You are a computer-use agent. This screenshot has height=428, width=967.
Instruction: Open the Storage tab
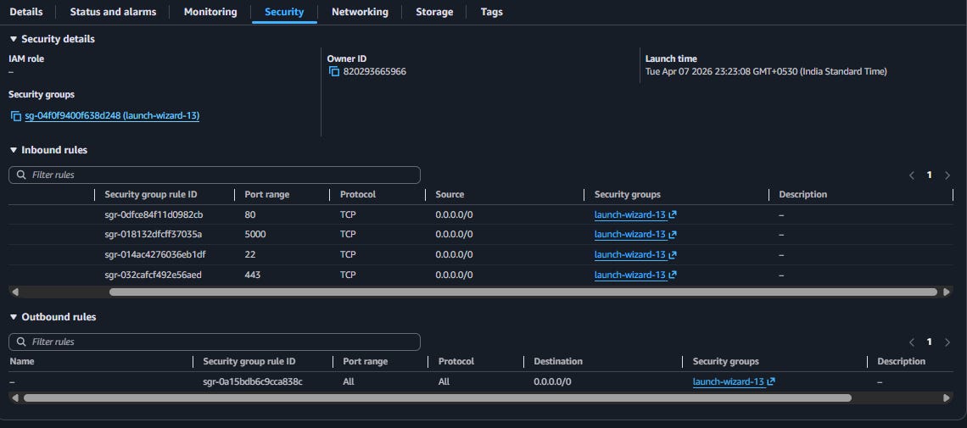(x=434, y=12)
